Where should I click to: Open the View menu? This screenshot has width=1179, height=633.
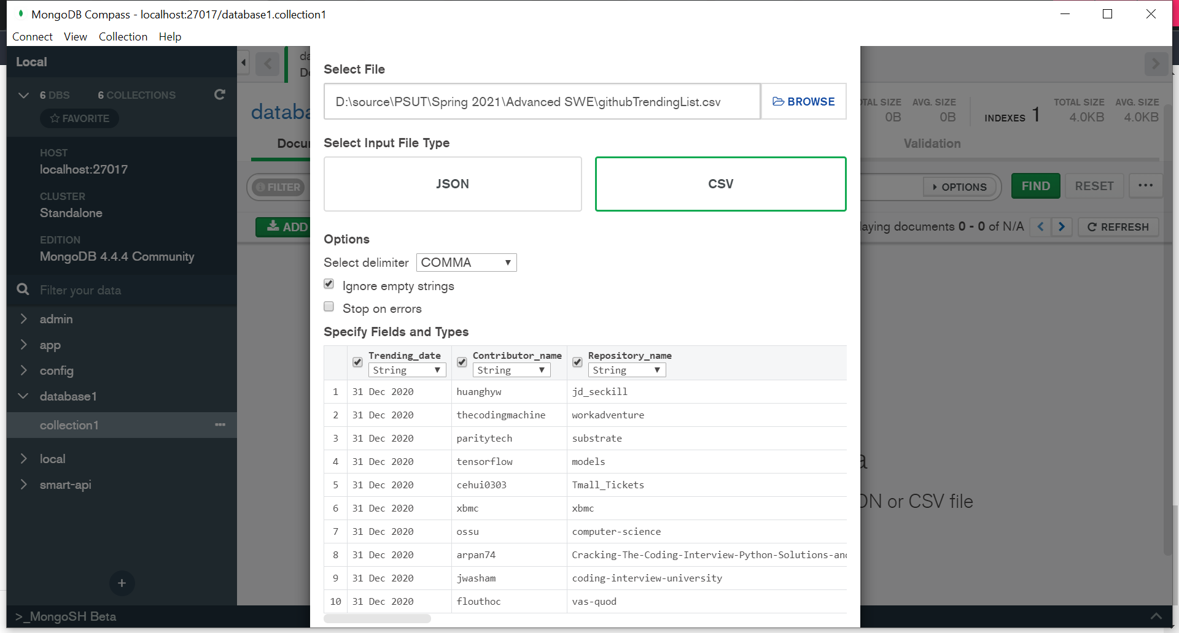click(x=76, y=37)
